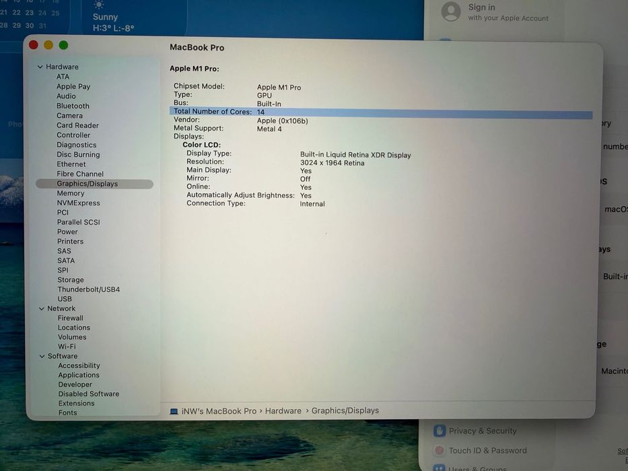Click the Software section label
Screen dimensions: 628x471
point(63,356)
